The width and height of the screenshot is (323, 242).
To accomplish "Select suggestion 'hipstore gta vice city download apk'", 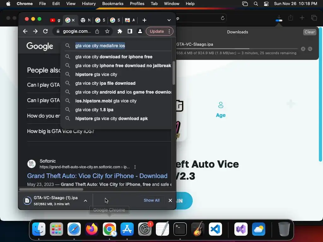I will pos(111,119).
